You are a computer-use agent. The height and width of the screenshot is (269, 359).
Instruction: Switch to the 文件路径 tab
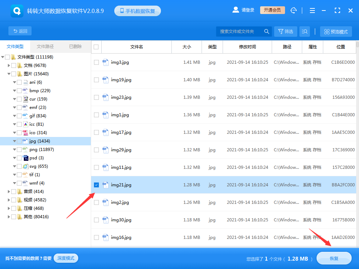(x=45, y=47)
